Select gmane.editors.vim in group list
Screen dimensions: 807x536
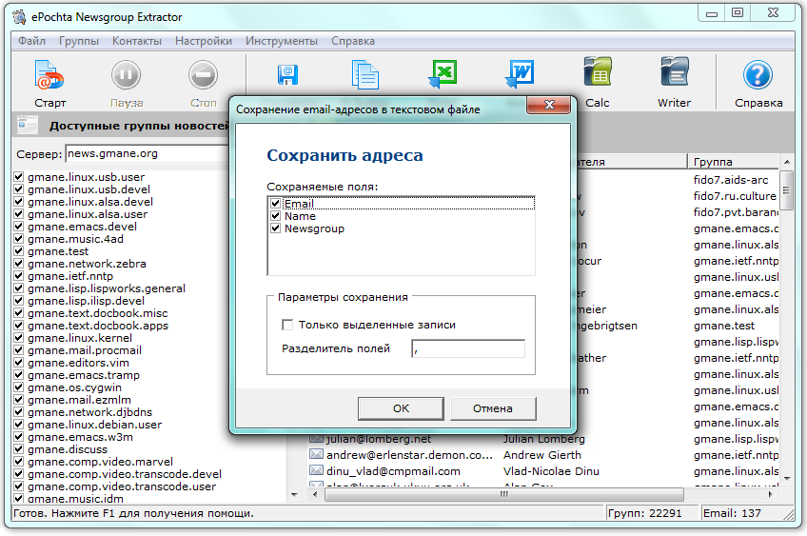click(x=78, y=363)
